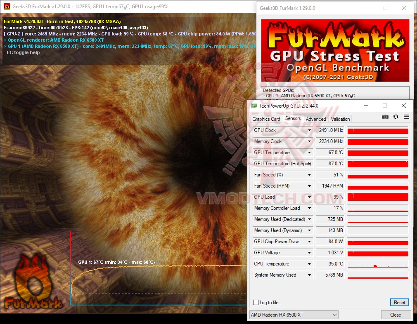
Task: Click the 725 MB dedicated memory value
Action: pyautogui.click(x=330, y=219)
